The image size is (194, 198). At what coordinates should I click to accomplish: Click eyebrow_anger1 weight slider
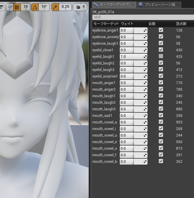[134, 30]
